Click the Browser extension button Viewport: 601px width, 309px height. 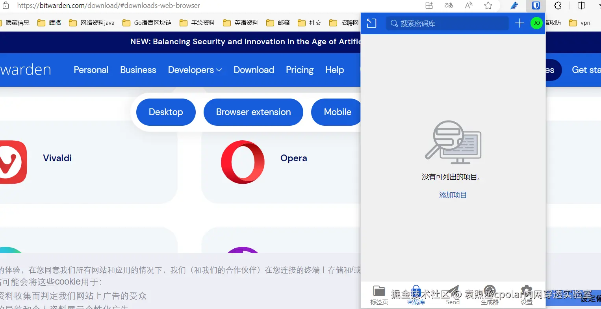253,112
